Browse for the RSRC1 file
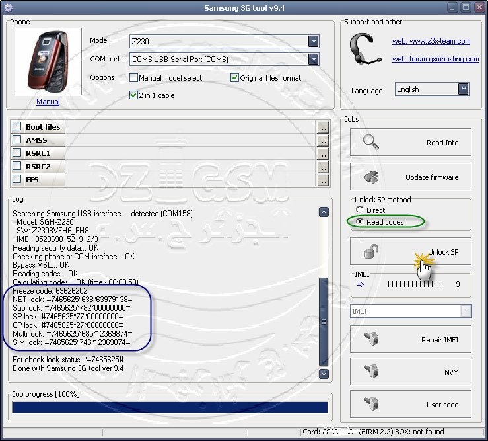 [x=323, y=153]
